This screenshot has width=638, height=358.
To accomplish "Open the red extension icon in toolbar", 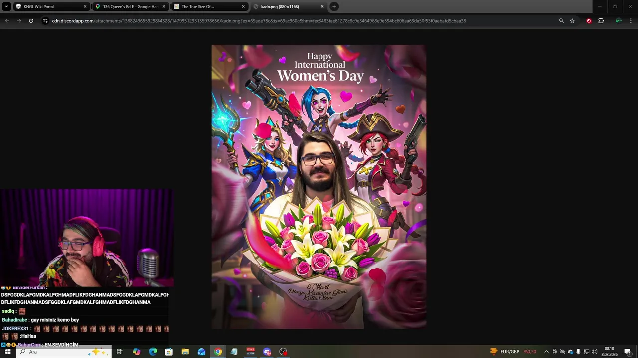I will pyautogui.click(x=589, y=21).
